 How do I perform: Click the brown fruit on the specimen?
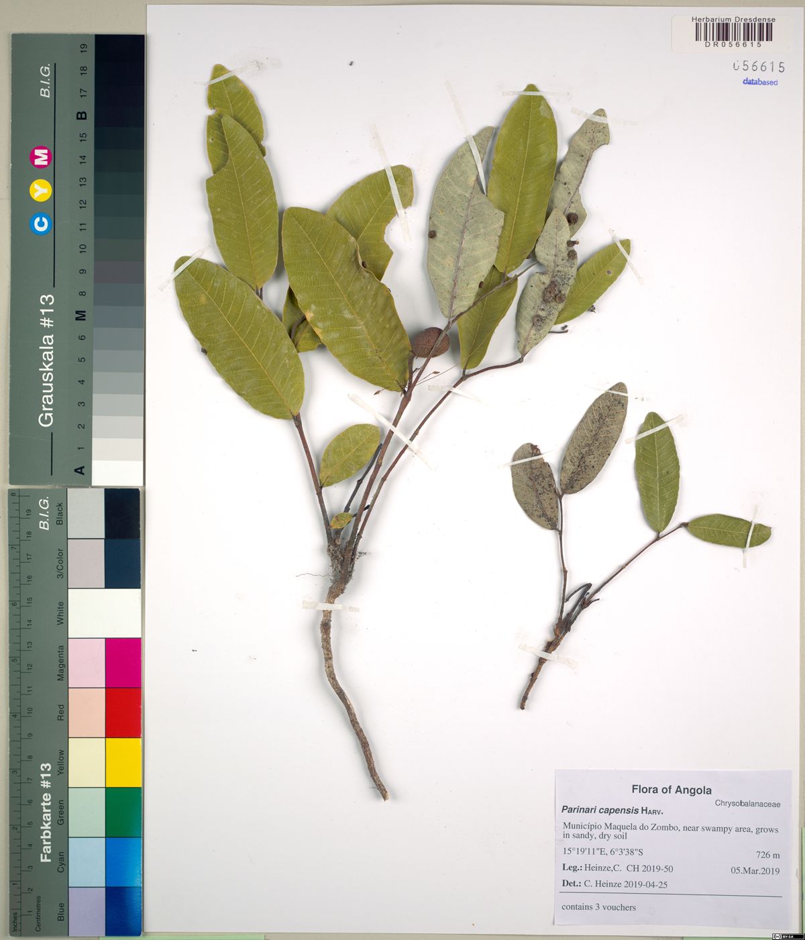tap(430, 342)
